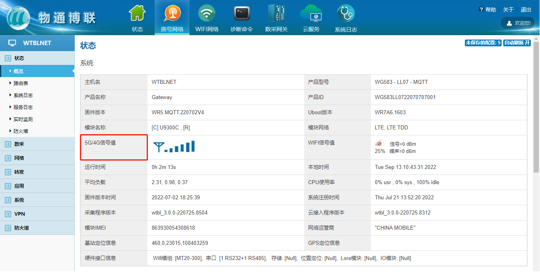The image size is (540, 272).
Task: Click the 帮助 help link
Action: coord(490,10)
